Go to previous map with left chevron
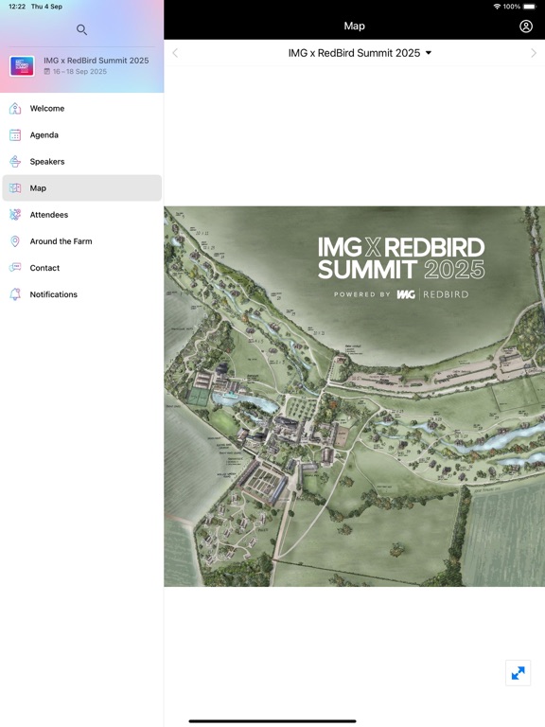The width and height of the screenshot is (545, 727). tap(175, 53)
